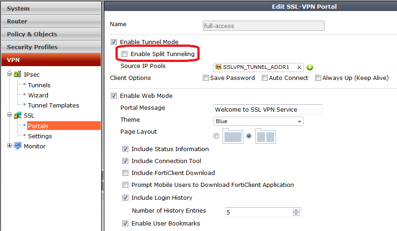The width and height of the screenshot is (397, 231).
Task: Open SSL Settings in the tree
Action: click(x=40, y=136)
